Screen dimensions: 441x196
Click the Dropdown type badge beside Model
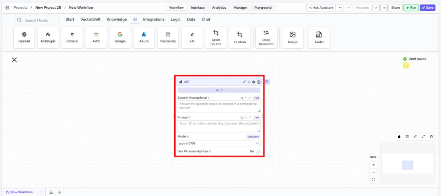(x=253, y=137)
